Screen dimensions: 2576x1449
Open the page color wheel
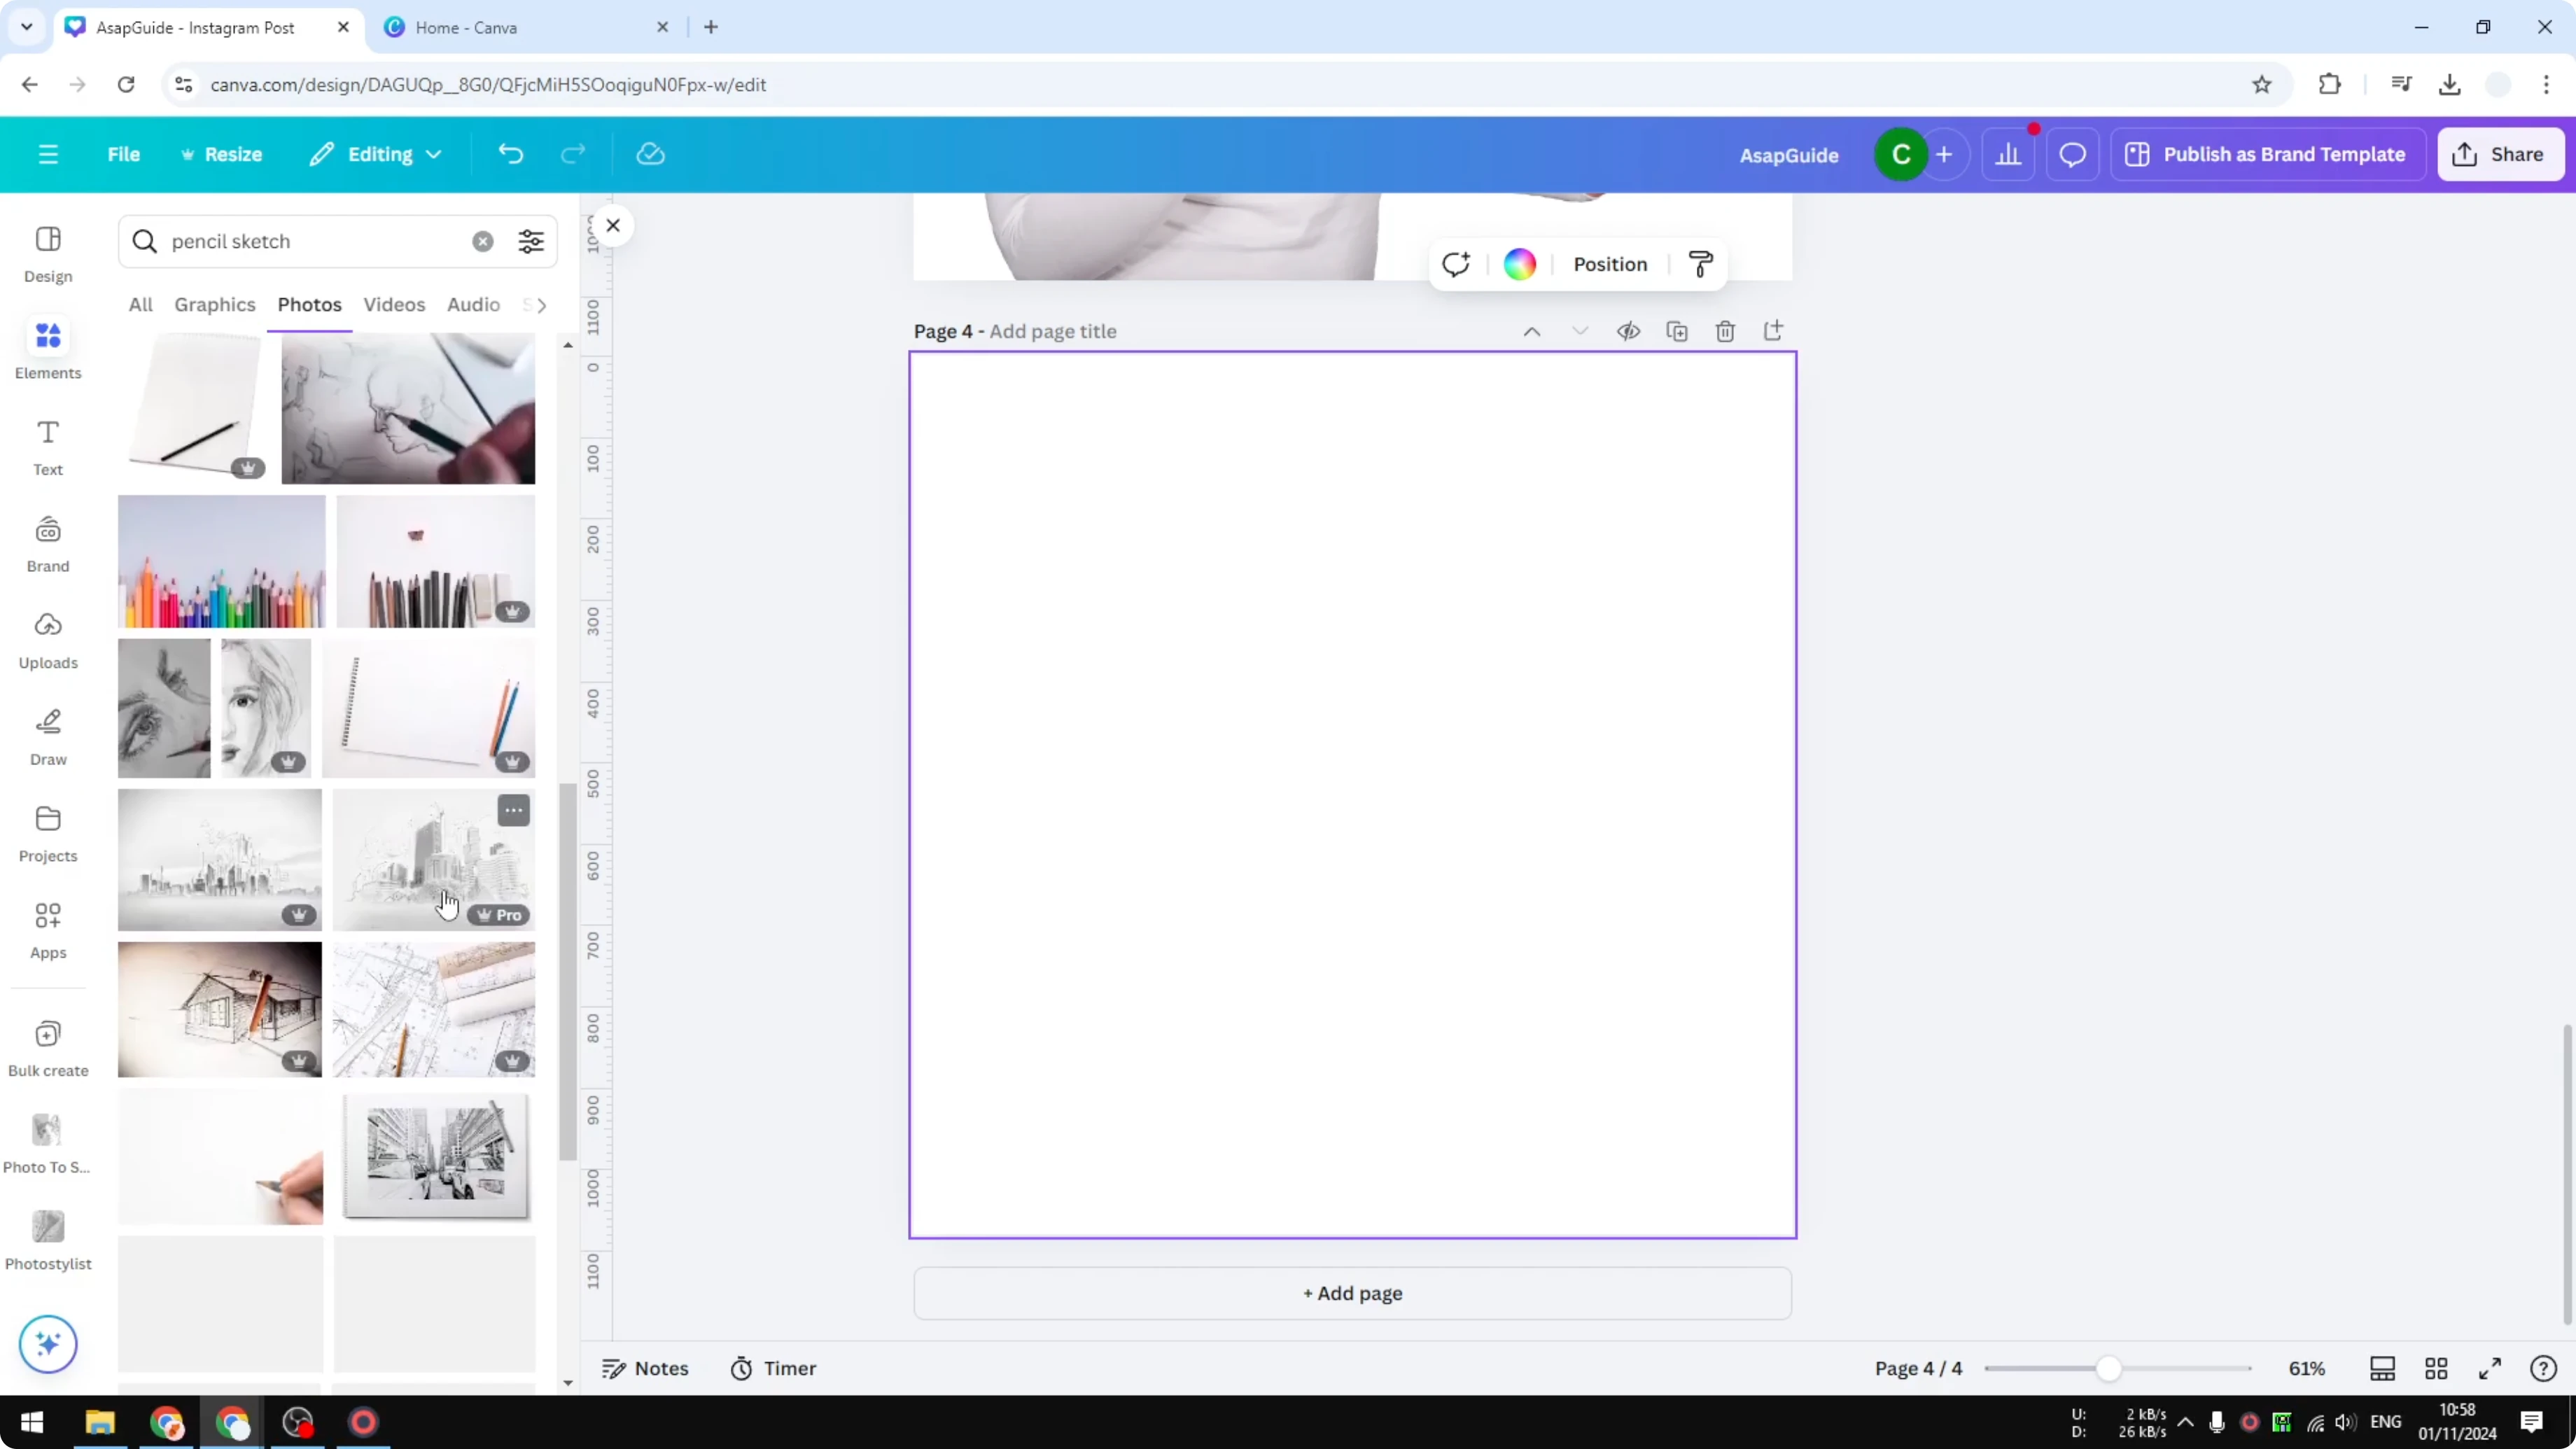(x=1519, y=263)
